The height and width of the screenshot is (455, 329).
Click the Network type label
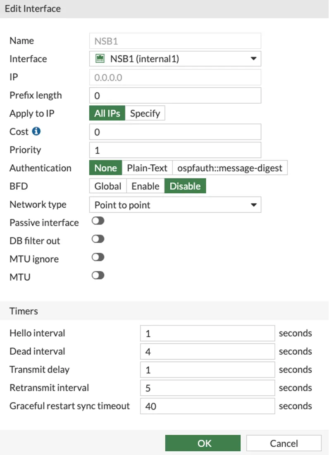tap(38, 204)
